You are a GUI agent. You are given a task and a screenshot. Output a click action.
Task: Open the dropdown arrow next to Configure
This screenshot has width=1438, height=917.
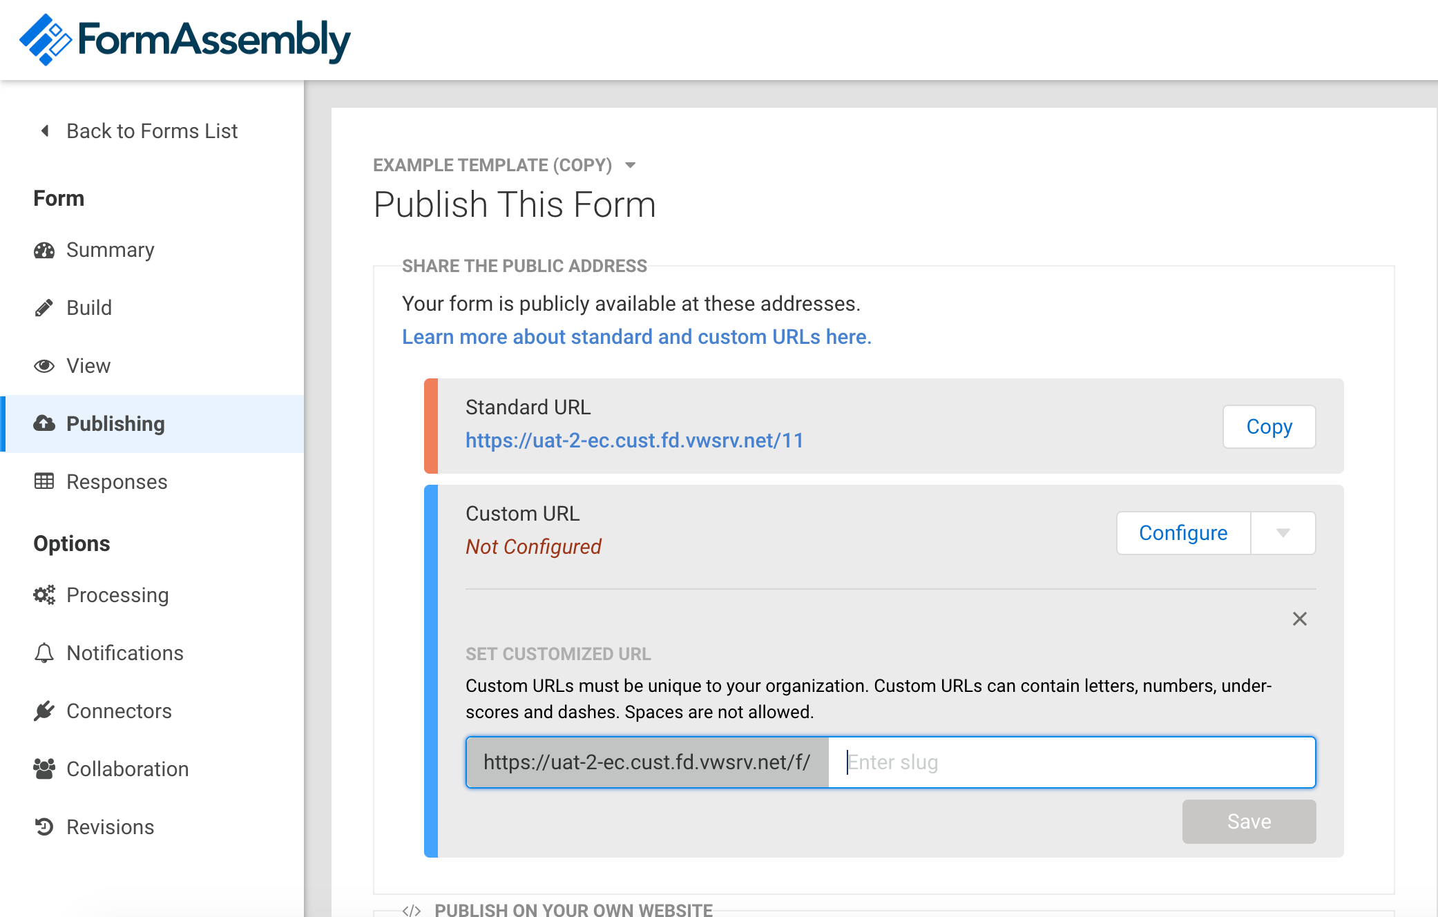pyautogui.click(x=1283, y=533)
